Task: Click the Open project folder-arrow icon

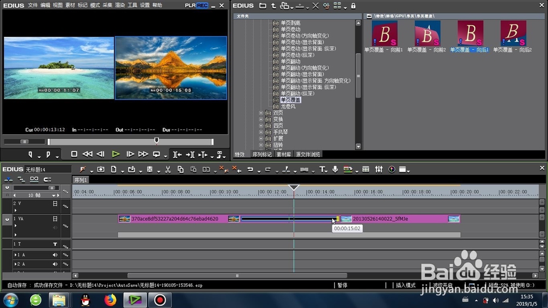Action: pyautogui.click(x=132, y=169)
